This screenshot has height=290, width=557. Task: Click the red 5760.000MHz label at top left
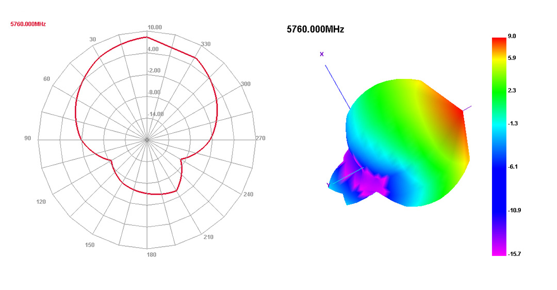coord(28,24)
